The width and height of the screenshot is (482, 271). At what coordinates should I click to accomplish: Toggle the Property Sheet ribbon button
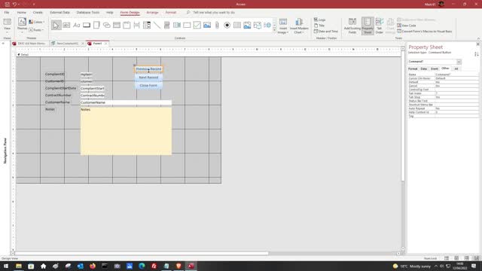368,26
